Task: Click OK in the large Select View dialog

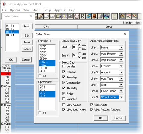Action: tap(101, 118)
